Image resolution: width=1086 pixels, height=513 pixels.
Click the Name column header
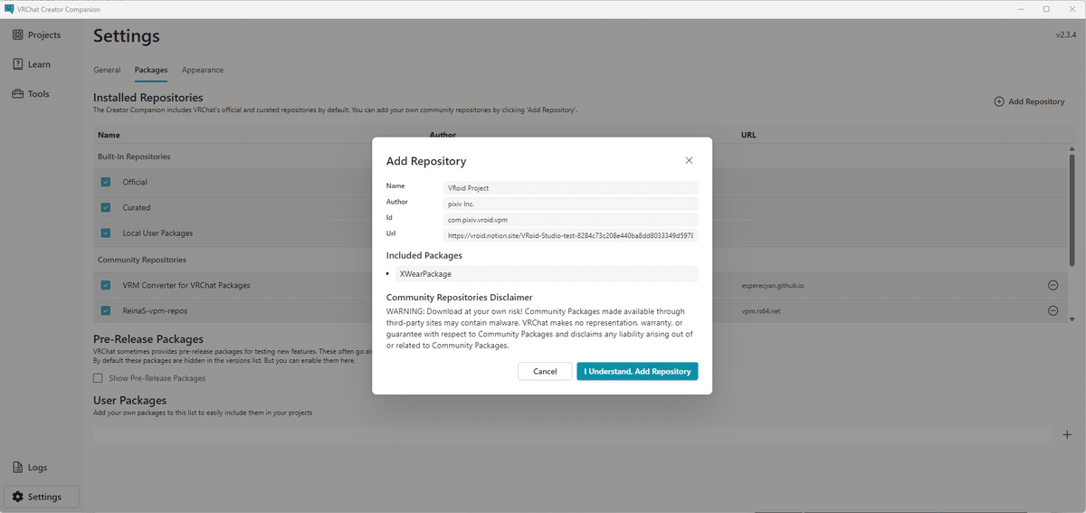tap(109, 135)
